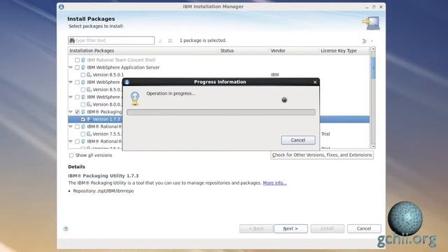Collapse the WebSphere node containing Version 8.0.0

point(71,97)
